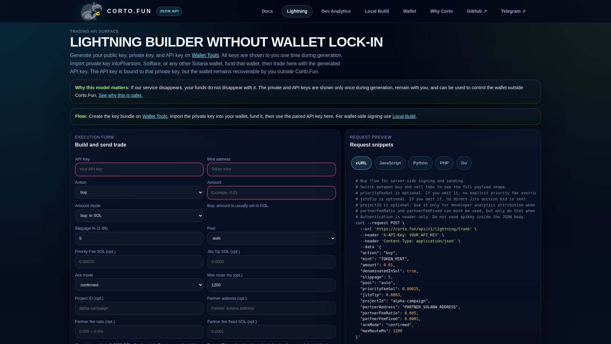The image size is (611, 344).
Task: Expand the Ack mode dropdown
Action: click(x=139, y=285)
